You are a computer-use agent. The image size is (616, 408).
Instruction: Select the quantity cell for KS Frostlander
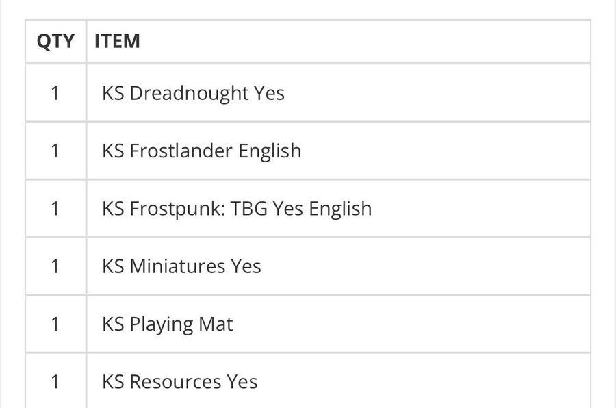tap(55, 151)
